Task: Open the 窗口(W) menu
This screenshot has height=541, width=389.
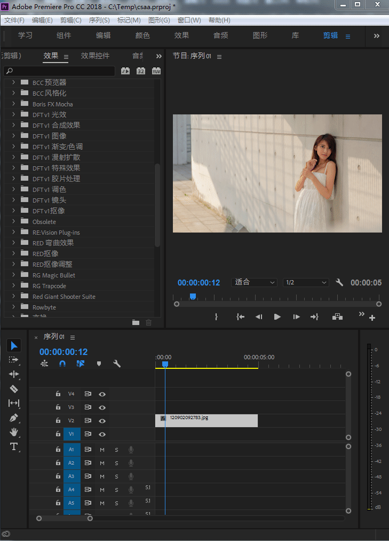Action: click(189, 20)
